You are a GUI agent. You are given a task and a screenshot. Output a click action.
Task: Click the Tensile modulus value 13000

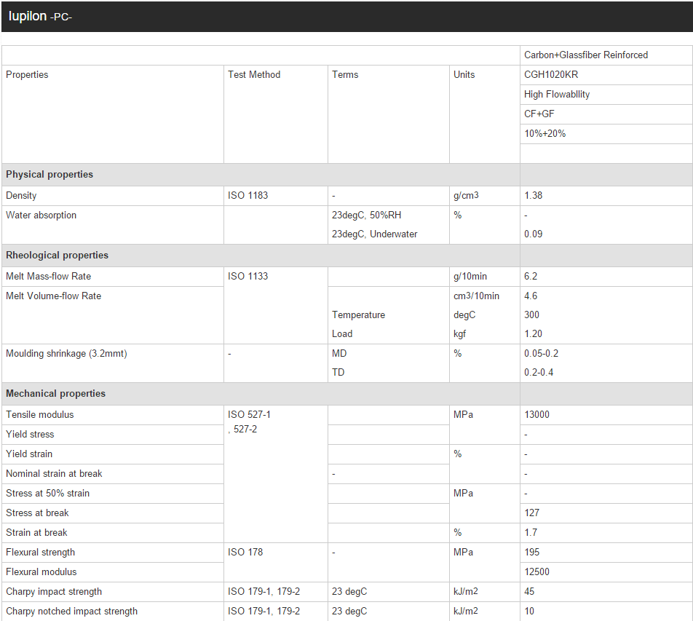pyautogui.click(x=536, y=415)
